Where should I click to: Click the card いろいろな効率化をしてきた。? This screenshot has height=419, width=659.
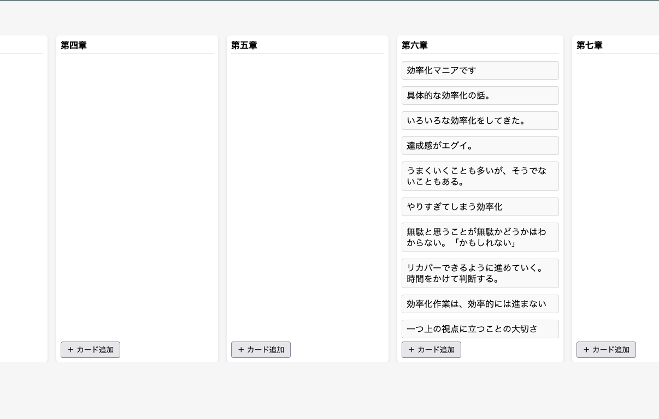tap(480, 121)
